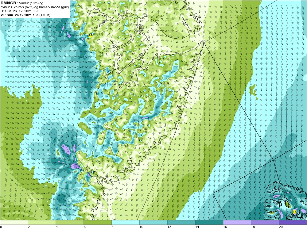Image resolution: width=307 pixels, height=229 pixels.
Task: Select the 6–8 m/s olive green legend swatch
Action: click(x=98, y=222)
